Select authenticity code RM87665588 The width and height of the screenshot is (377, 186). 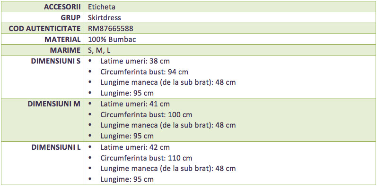[x=111, y=28]
